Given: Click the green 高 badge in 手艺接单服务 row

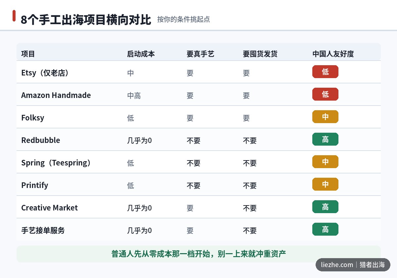Looking at the screenshot, I should point(325,229).
